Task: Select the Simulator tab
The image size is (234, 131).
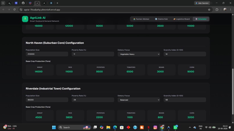Action: click(201, 19)
